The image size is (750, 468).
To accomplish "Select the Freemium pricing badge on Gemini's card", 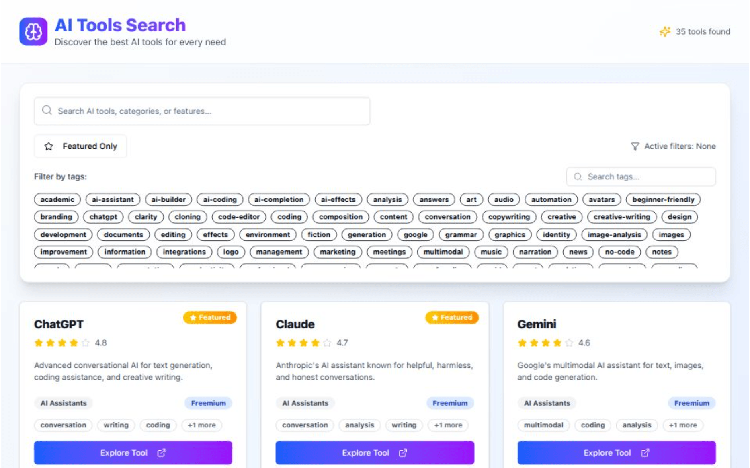I will click(x=692, y=403).
